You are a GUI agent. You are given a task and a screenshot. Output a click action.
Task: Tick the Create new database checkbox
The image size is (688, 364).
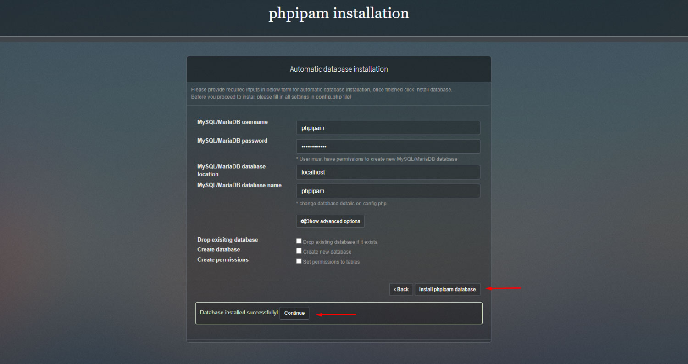click(299, 251)
